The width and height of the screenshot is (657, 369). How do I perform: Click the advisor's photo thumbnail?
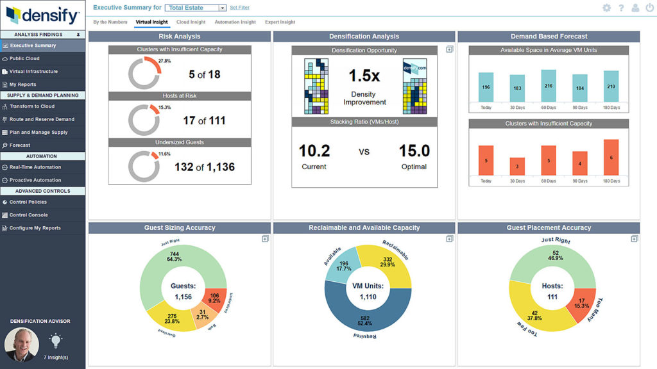(x=21, y=343)
